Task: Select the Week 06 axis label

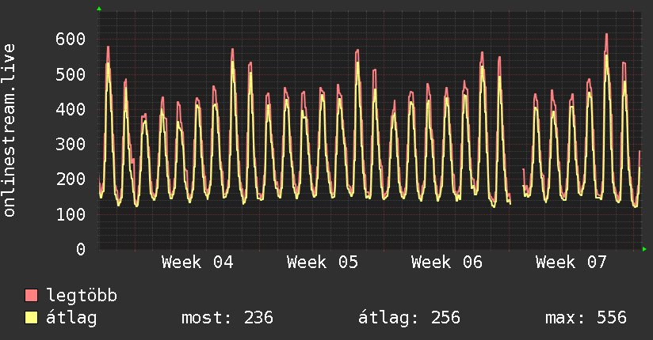Action: (x=447, y=263)
